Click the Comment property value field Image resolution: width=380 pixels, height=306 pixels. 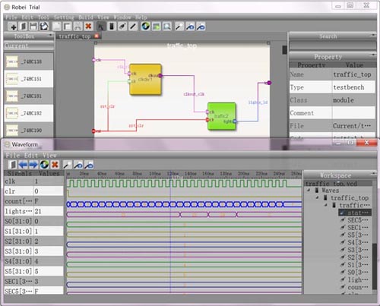pyautogui.click(x=353, y=113)
